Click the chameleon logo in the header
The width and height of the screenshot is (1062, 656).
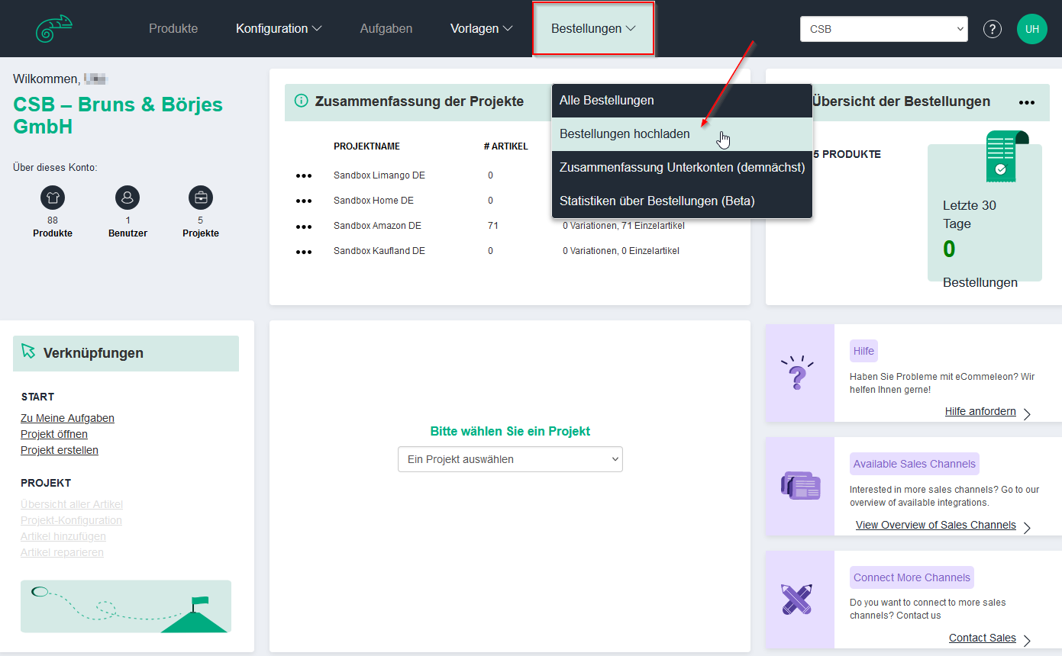[53, 29]
